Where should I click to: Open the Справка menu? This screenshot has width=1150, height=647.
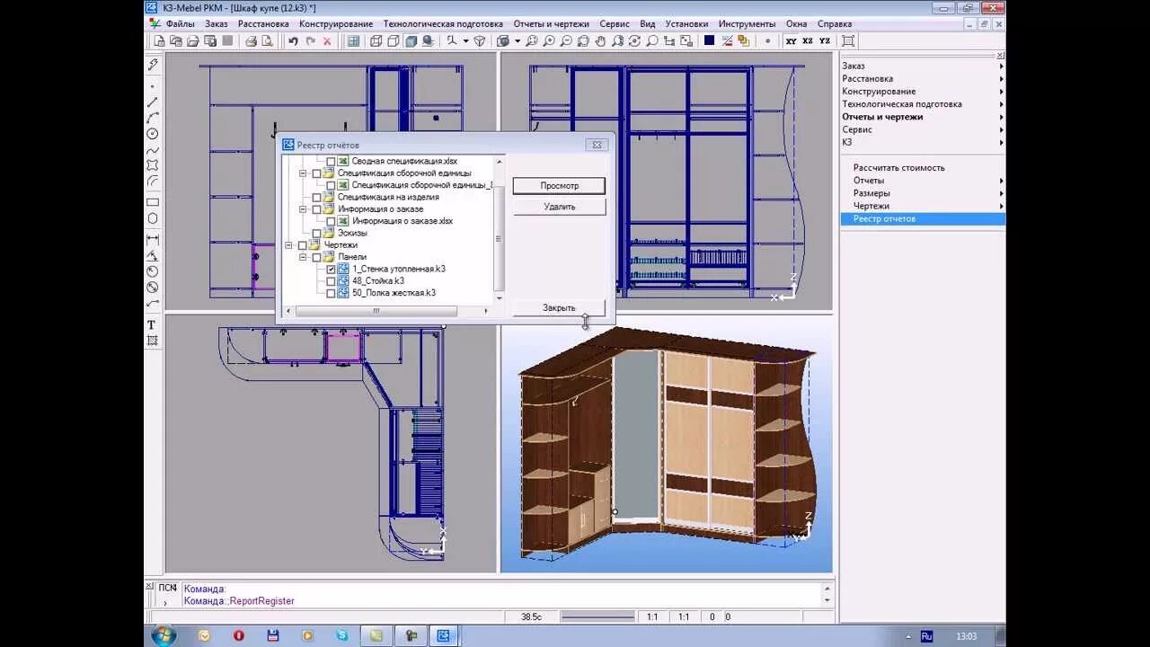(835, 24)
